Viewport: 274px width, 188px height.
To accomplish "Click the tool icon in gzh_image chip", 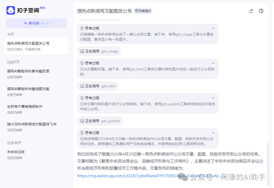I will click(82, 51).
